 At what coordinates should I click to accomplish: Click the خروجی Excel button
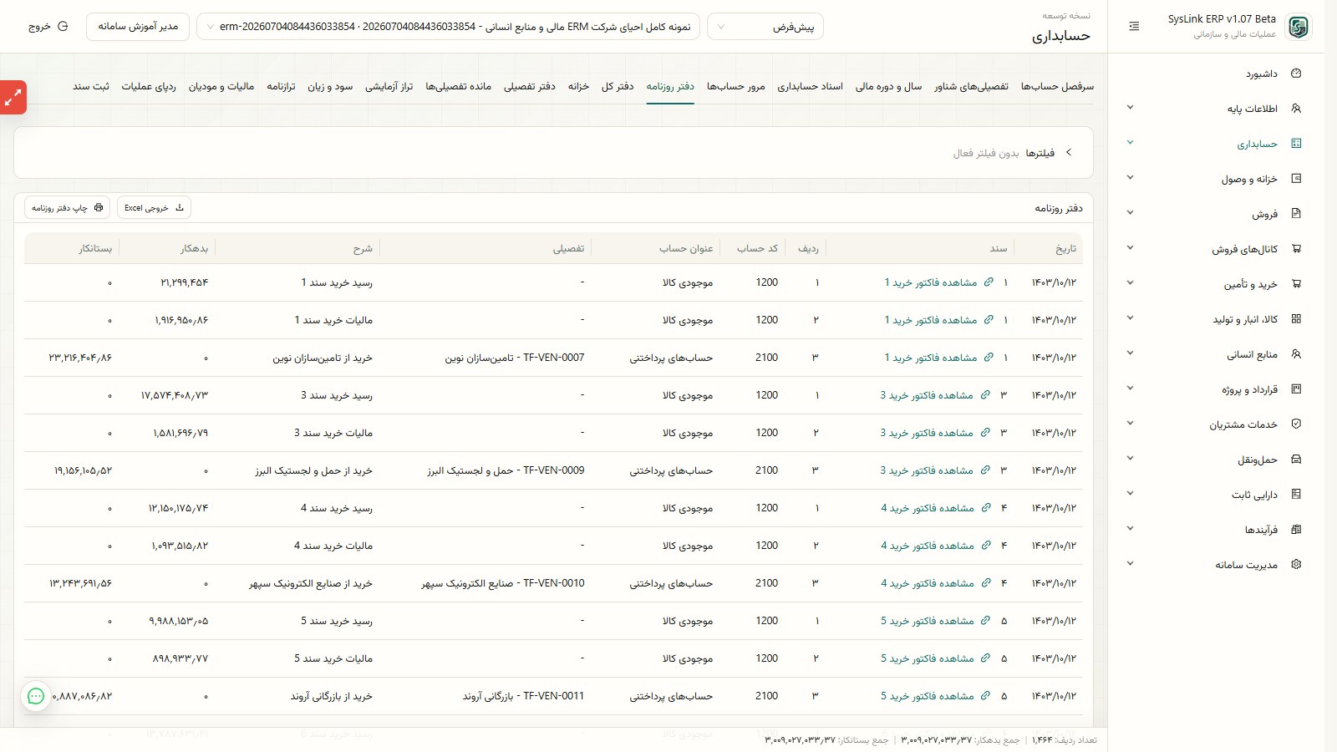pos(154,207)
